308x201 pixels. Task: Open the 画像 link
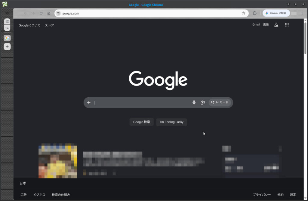click(266, 25)
